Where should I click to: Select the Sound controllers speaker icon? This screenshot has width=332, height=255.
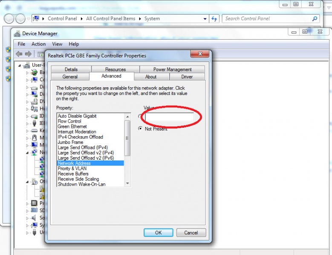pos(33,218)
